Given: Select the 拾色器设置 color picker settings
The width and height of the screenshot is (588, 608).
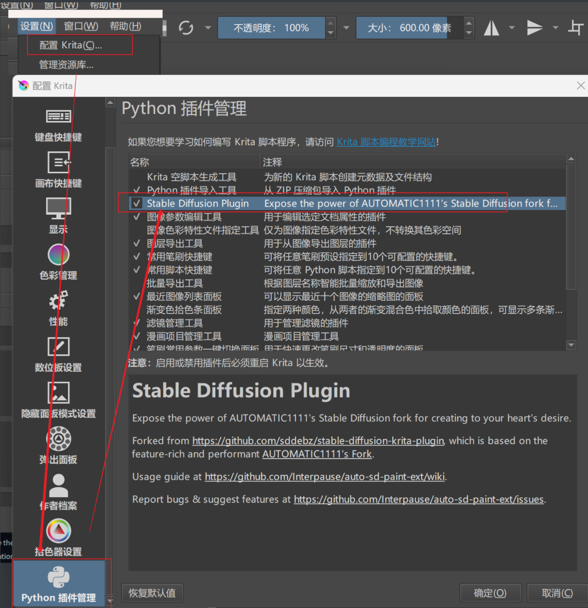Looking at the screenshot, I should point(58,538).
